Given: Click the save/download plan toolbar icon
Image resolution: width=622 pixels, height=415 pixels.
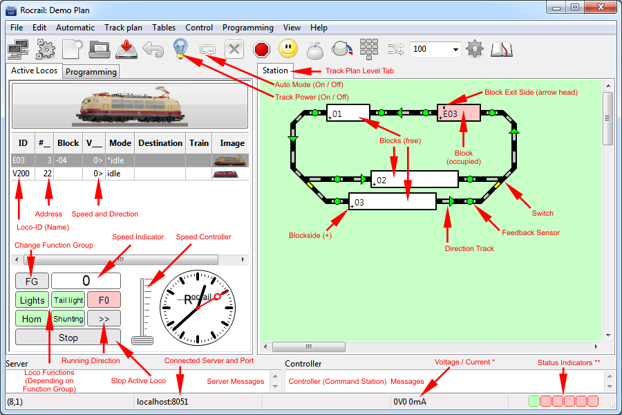Looking at the screenshot, I should tap(126, 49).
